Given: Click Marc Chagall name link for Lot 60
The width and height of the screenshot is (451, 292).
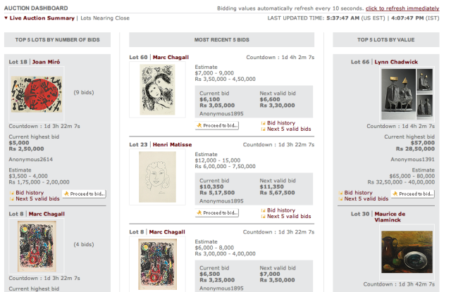Looking at the screenshot, I should point(170,57).
